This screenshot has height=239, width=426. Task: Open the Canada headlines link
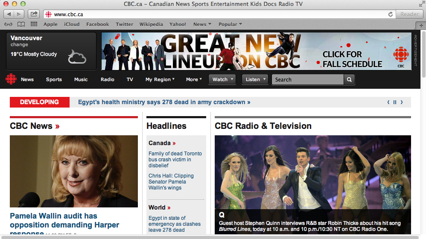162,143
